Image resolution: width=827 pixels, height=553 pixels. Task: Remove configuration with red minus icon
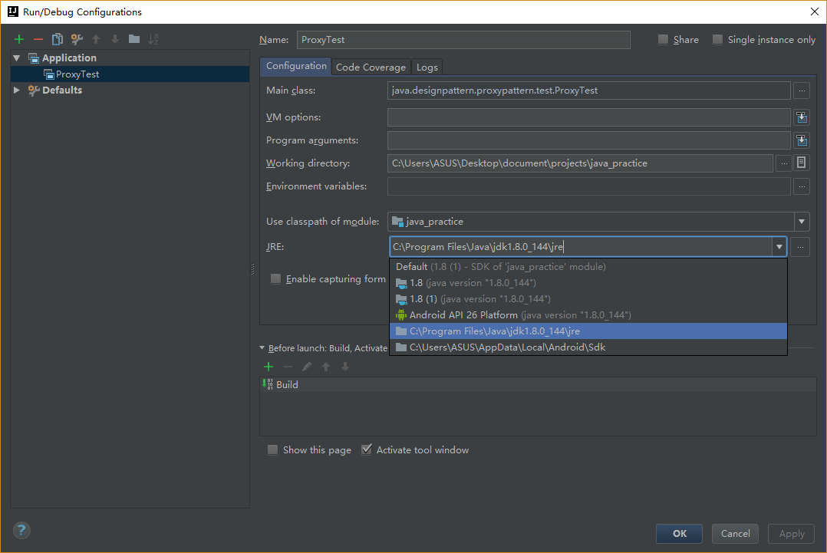click(38, 39)
